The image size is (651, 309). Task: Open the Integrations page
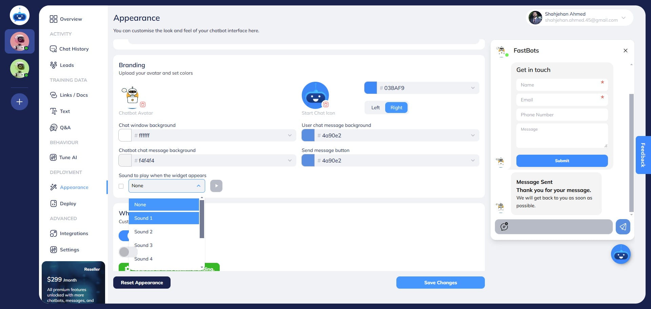74,233
